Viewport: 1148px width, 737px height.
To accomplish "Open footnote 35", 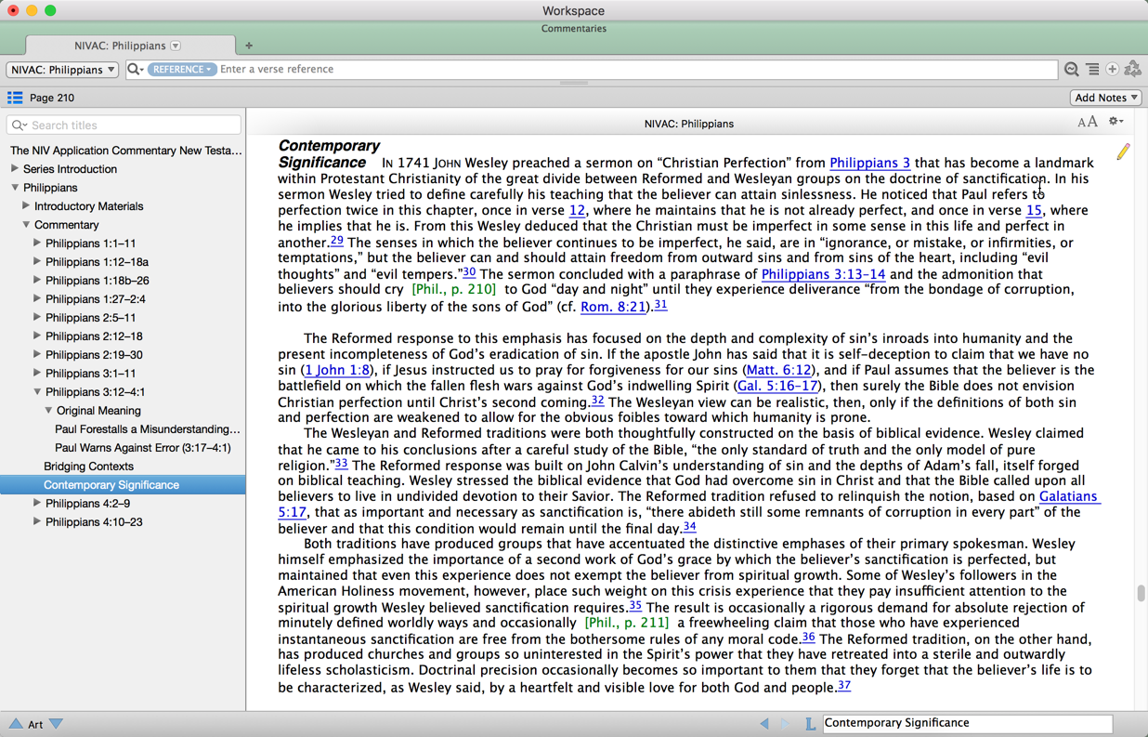I will [x=635, y=605].
